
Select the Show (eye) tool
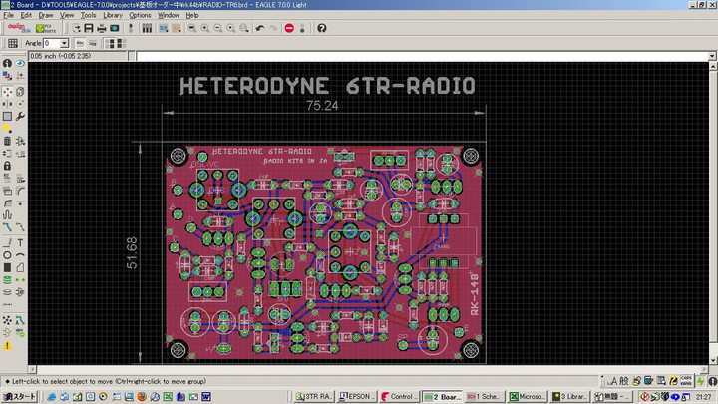21,63
